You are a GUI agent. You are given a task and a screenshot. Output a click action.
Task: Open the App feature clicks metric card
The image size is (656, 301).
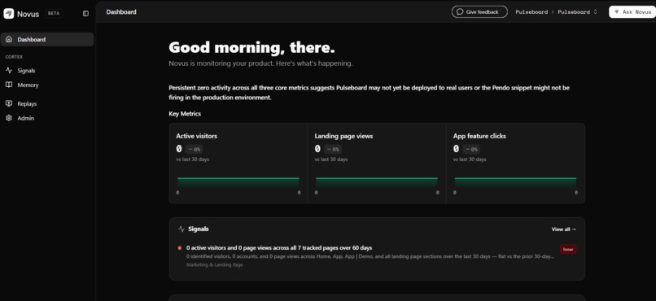coord(515,163)
